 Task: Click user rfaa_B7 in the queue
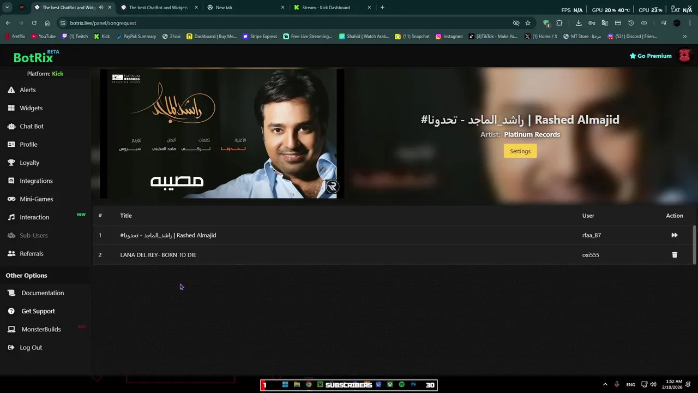[x=591, y=235]
